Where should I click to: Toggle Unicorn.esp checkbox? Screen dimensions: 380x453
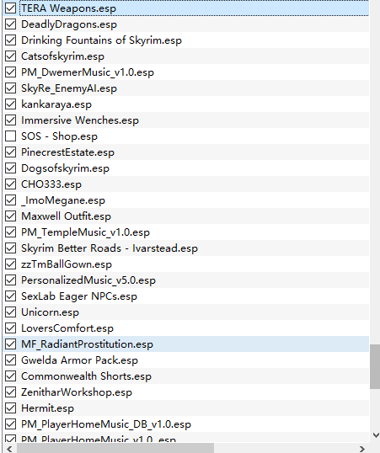11,312
